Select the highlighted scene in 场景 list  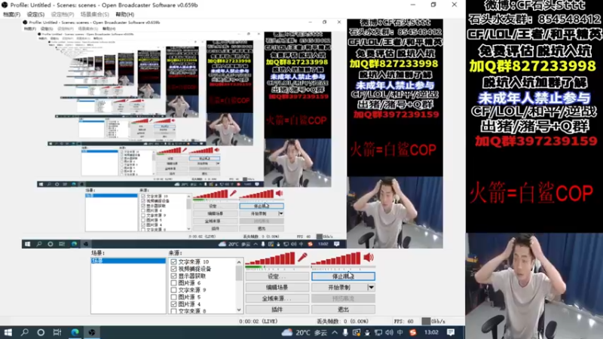[128, 261]
